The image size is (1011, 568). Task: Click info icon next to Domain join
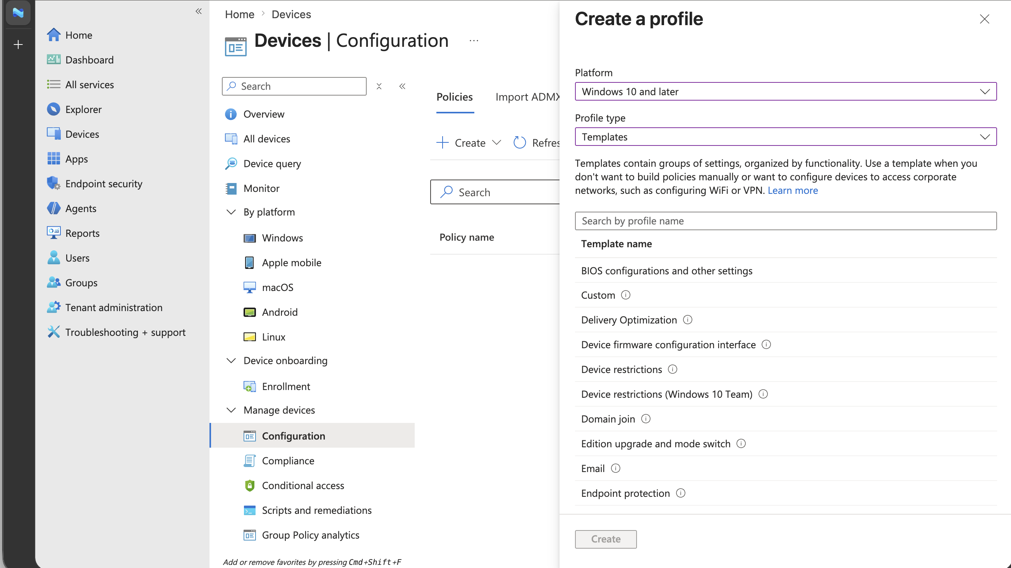click(645, 418)
